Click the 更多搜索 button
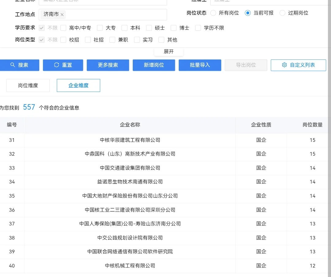 [108, 65]
